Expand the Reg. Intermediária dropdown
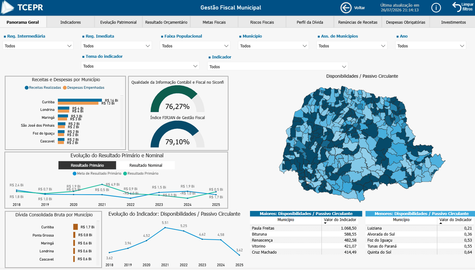The height and width of the screenshot is (270, 475). pos(38,46)
